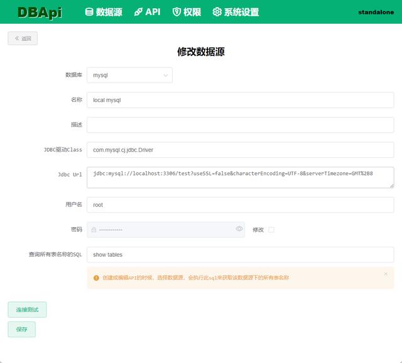The image size is (402, 363).
Task: Click the 连接测试 button
Action: [x=27, y=310]
